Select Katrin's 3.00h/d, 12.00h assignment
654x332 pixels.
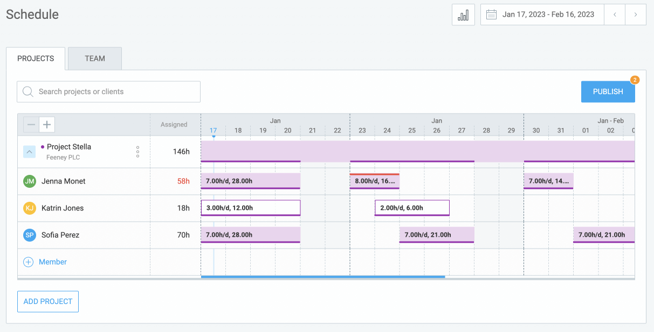tap(251, 208)
